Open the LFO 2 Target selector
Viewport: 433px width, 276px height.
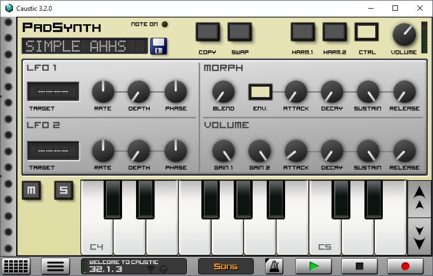click(x=53, y=151)
